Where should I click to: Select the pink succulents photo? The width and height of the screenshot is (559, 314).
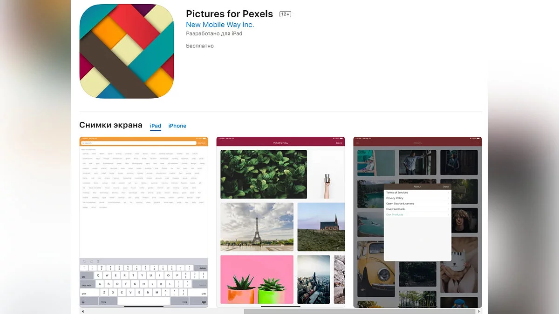click(257, 279)
